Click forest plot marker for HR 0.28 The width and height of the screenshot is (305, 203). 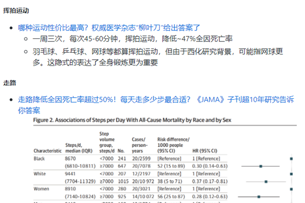coord(259,197)
